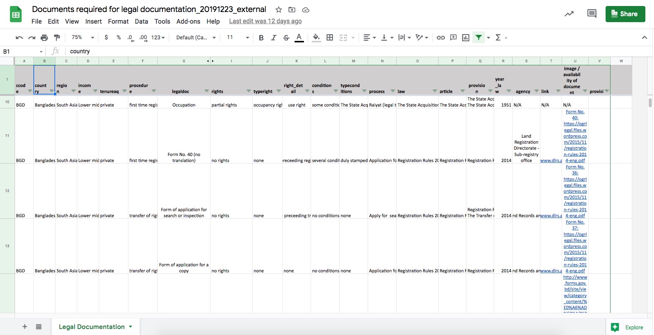The image size is (654, 335).
Task: Click the Share button
Action: coord(625,14)
